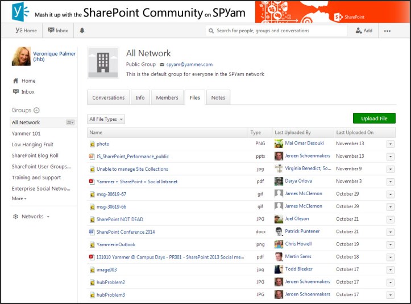Click docx icon for SharePoint Conference 2014

92,232
